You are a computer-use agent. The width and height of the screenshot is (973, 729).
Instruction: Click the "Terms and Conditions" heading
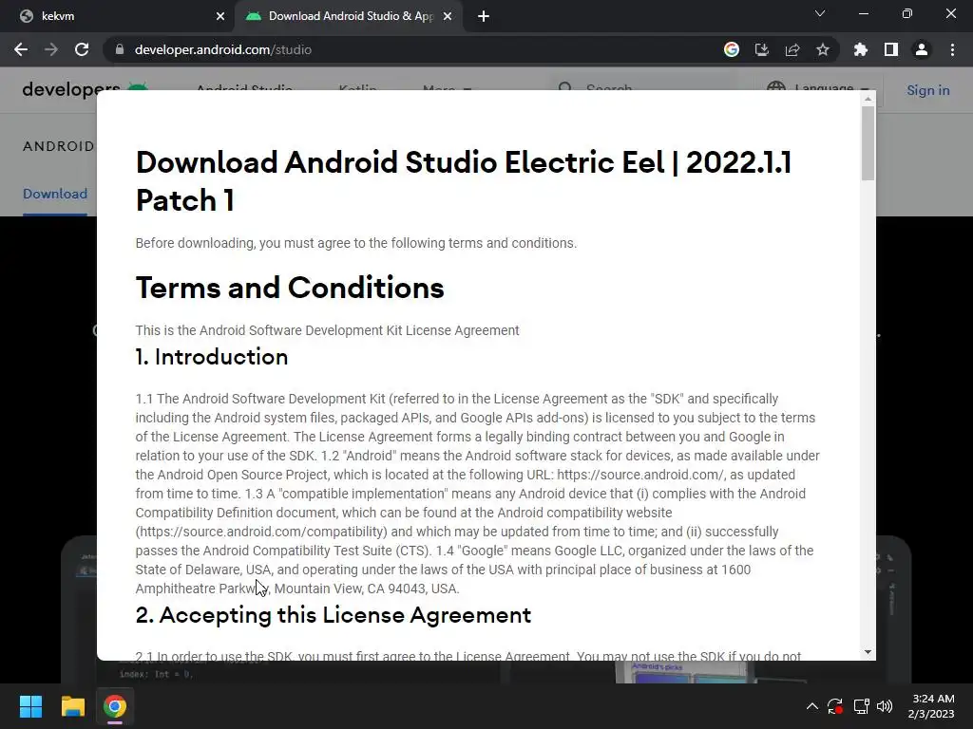tap(290, 288)
